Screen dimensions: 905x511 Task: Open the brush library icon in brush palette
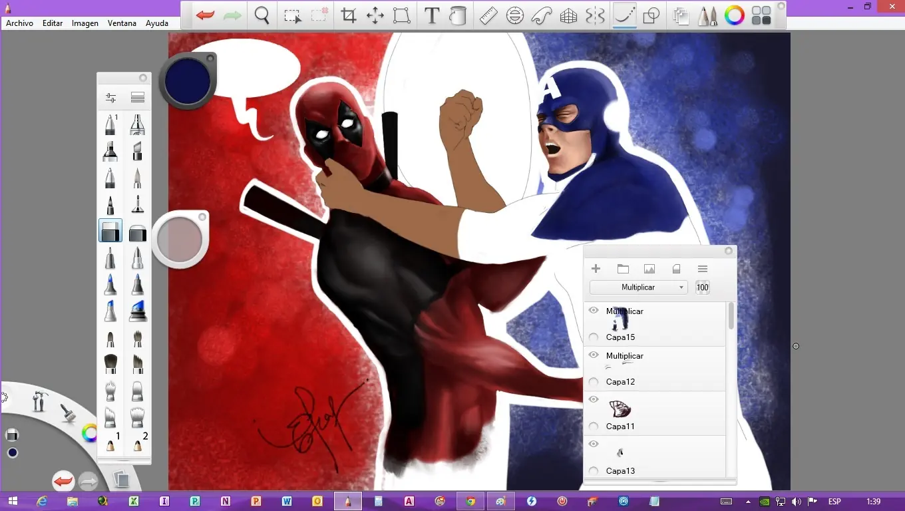point(138,98)
